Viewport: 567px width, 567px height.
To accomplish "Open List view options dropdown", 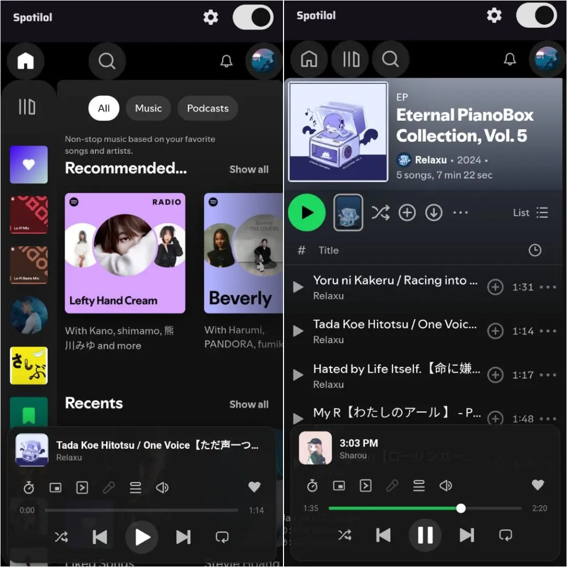I will tap(530, 213).
